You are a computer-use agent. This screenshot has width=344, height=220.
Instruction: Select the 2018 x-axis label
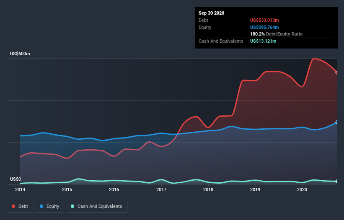click(x=208, y=189)
